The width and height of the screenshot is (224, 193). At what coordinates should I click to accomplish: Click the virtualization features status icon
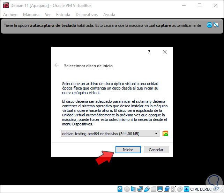pos(173,189)
